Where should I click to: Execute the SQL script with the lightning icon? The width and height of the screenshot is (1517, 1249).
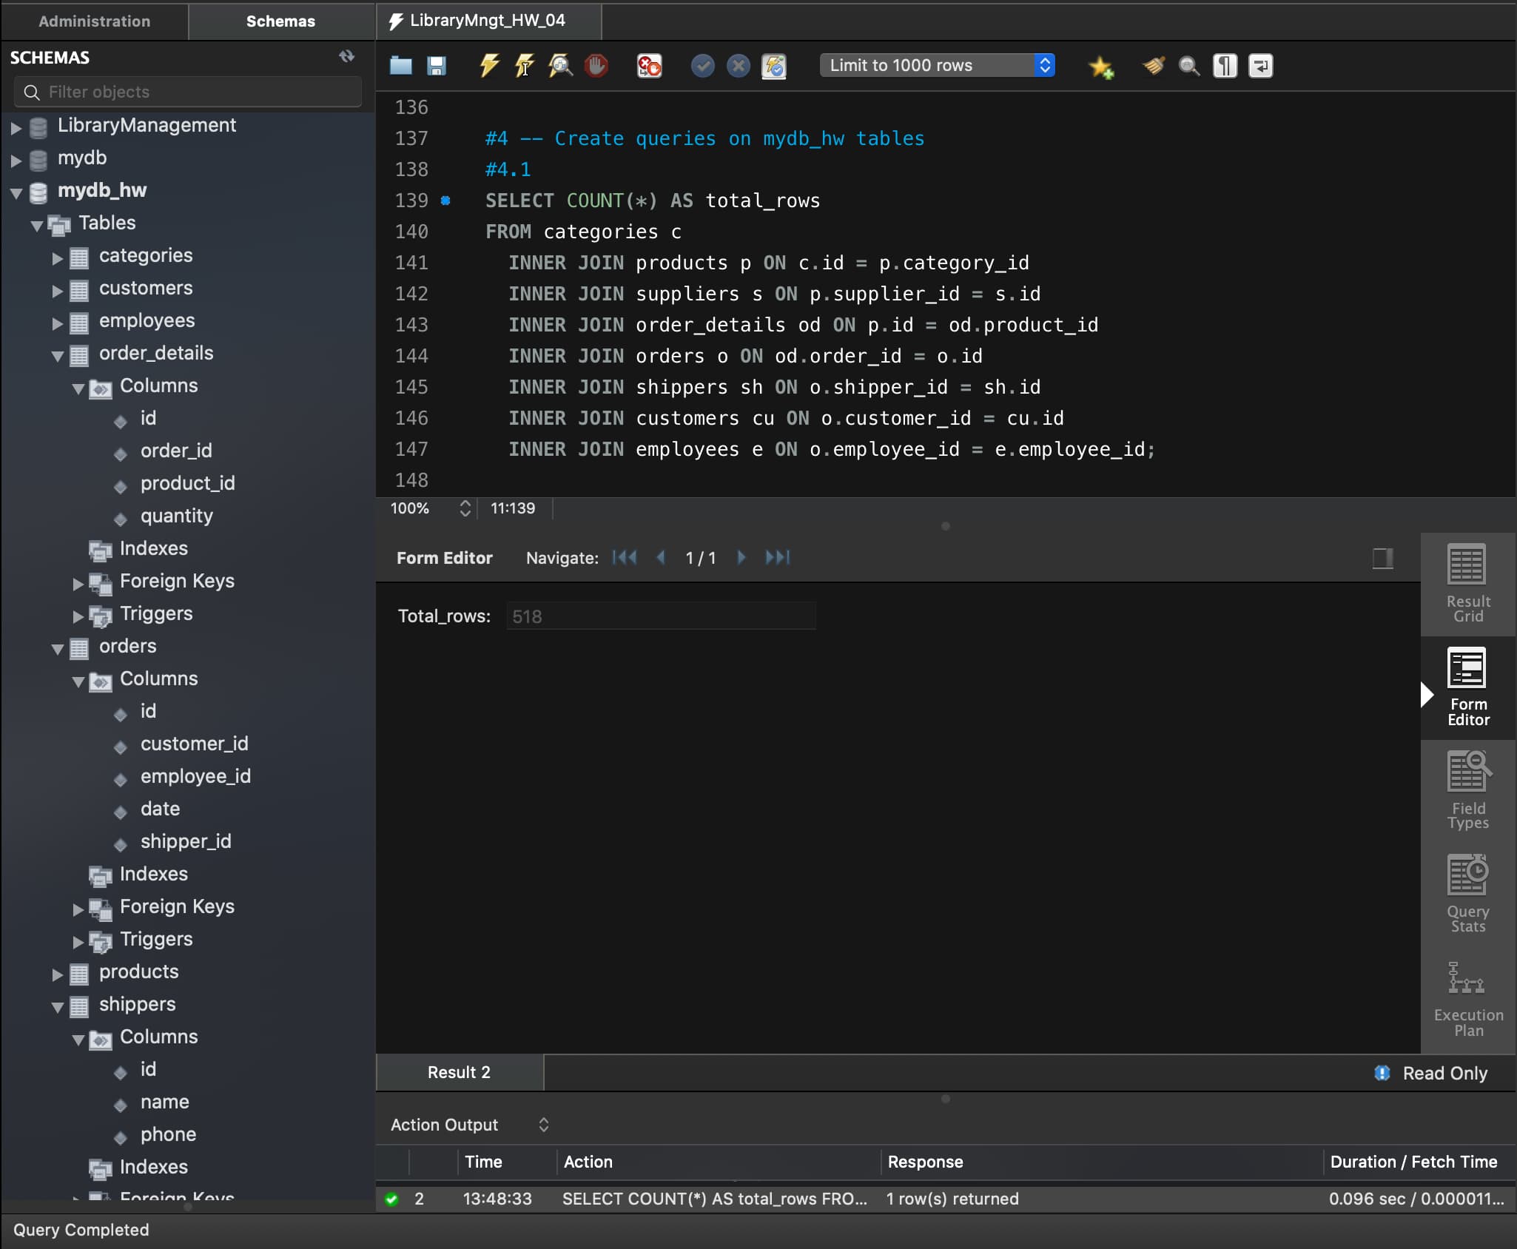489,66
